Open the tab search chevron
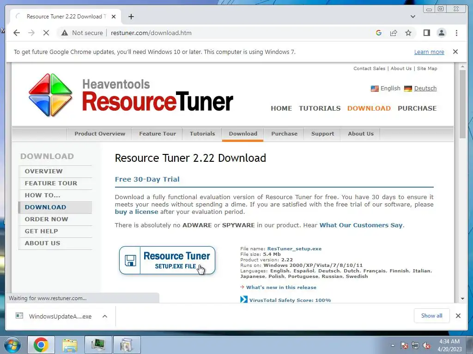Screen dimensions: 473x354 click(413, 17)
